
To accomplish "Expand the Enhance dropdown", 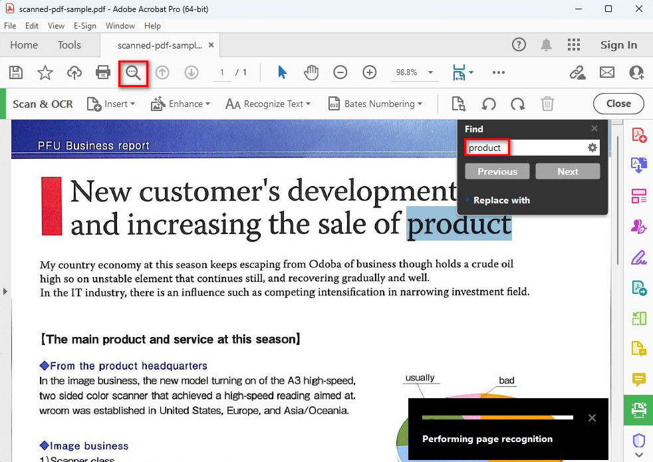I will point(180,104).
